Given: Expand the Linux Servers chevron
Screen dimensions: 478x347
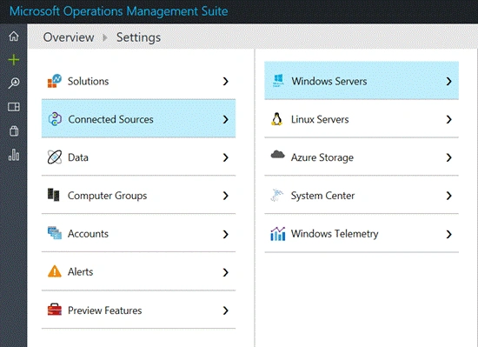Looking at the screenshot, I should point(448,119).
